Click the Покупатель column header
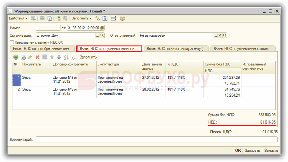288x162 pixels. click(36, 67)
